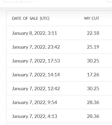Click the narrow right segment of top-left button group
This screenshot has height=125, width=112.
coord(27,1)
